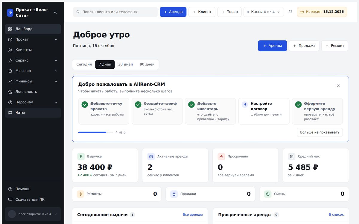Expand the Магазин menu chevron

(x=56, y=71)
